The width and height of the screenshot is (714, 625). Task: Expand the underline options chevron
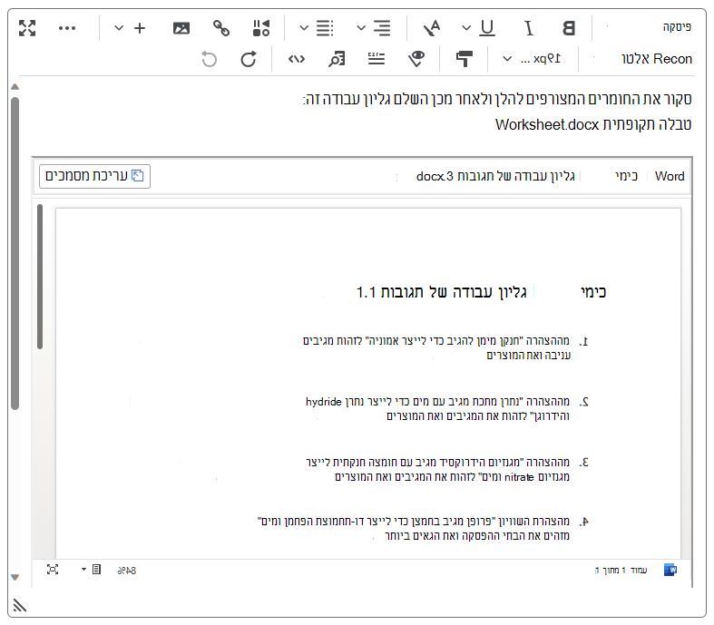466,28
